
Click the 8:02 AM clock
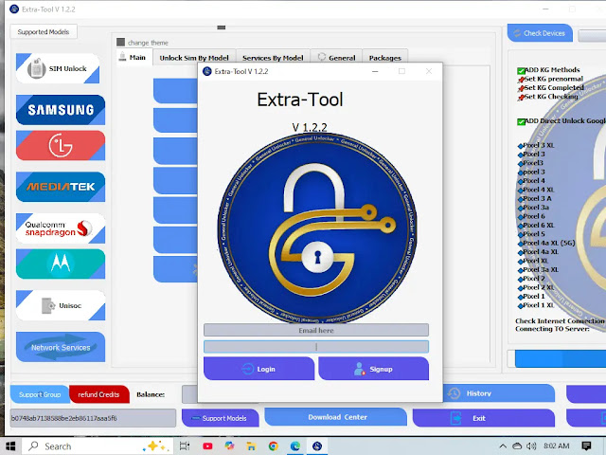(557, 446)
